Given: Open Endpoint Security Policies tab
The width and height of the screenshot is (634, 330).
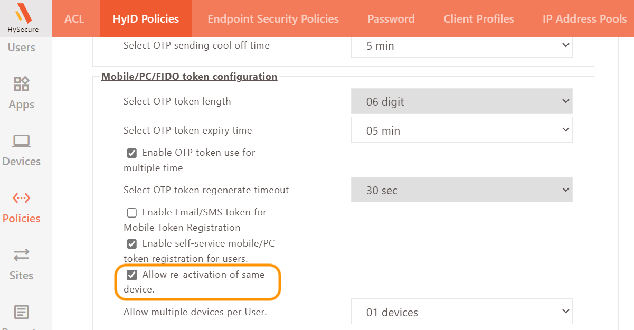Looking at the screenshot, I should pos(273,19).
